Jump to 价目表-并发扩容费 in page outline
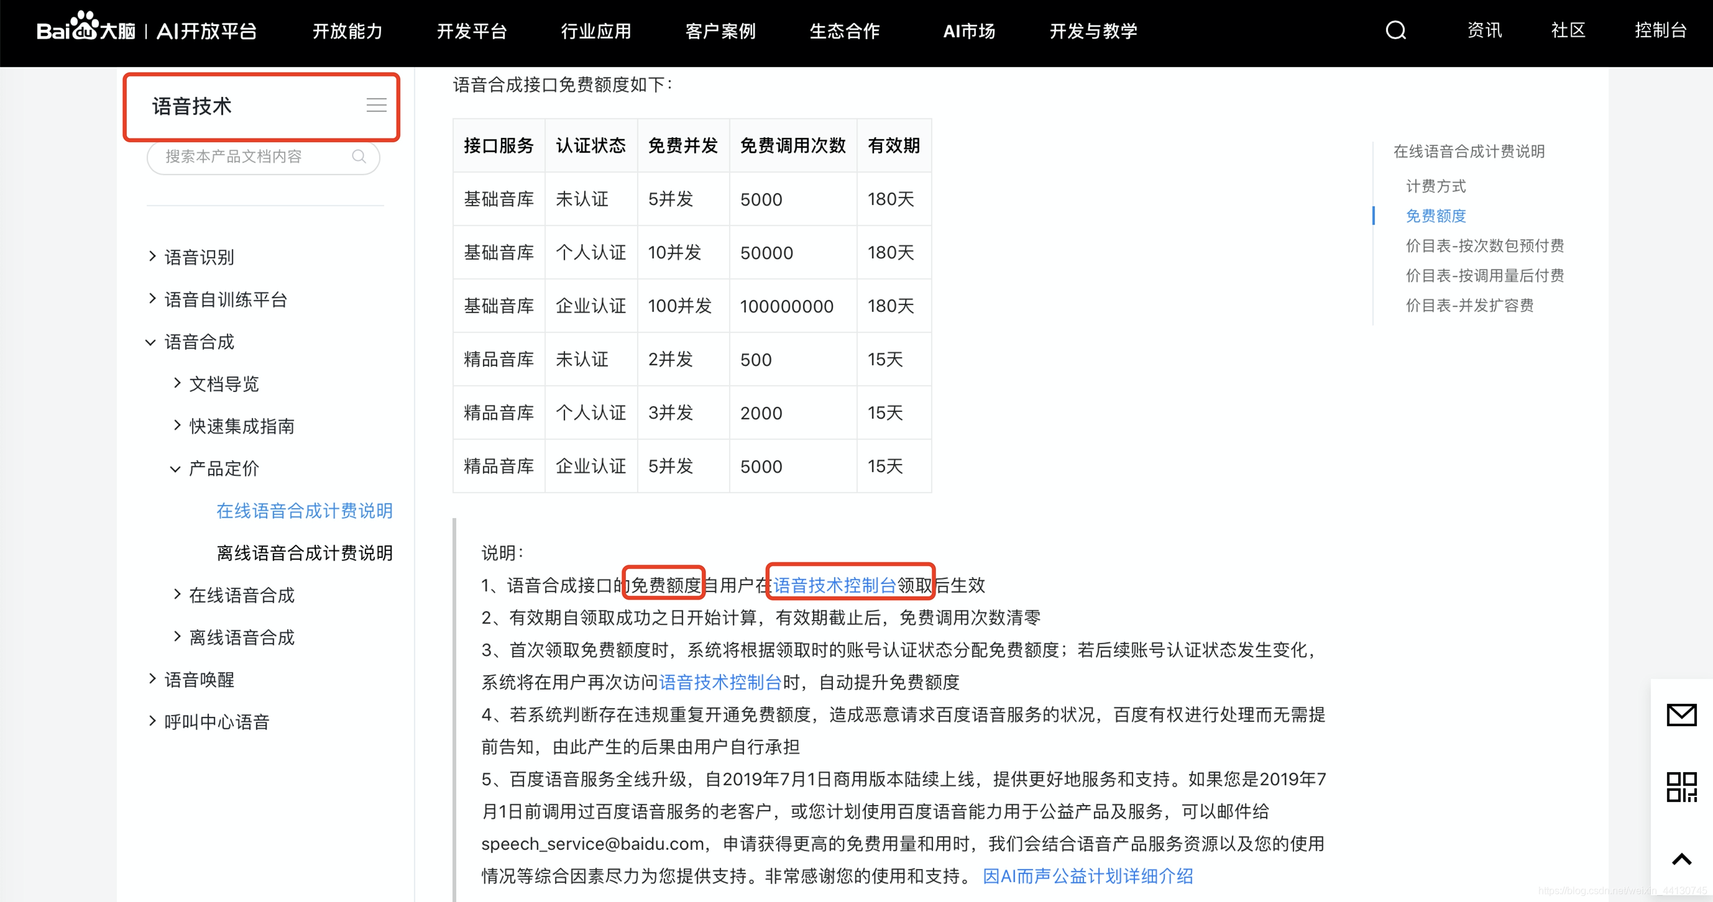The height and width of the screenshot is (902, 1713). 1469,305
